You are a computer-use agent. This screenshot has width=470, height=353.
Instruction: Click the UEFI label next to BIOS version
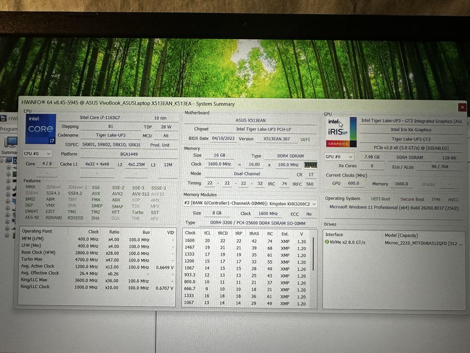coord(305,139)
